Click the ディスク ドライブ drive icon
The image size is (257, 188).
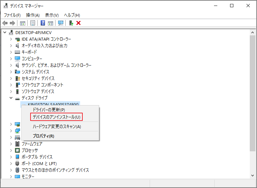[x=17, y=99]
